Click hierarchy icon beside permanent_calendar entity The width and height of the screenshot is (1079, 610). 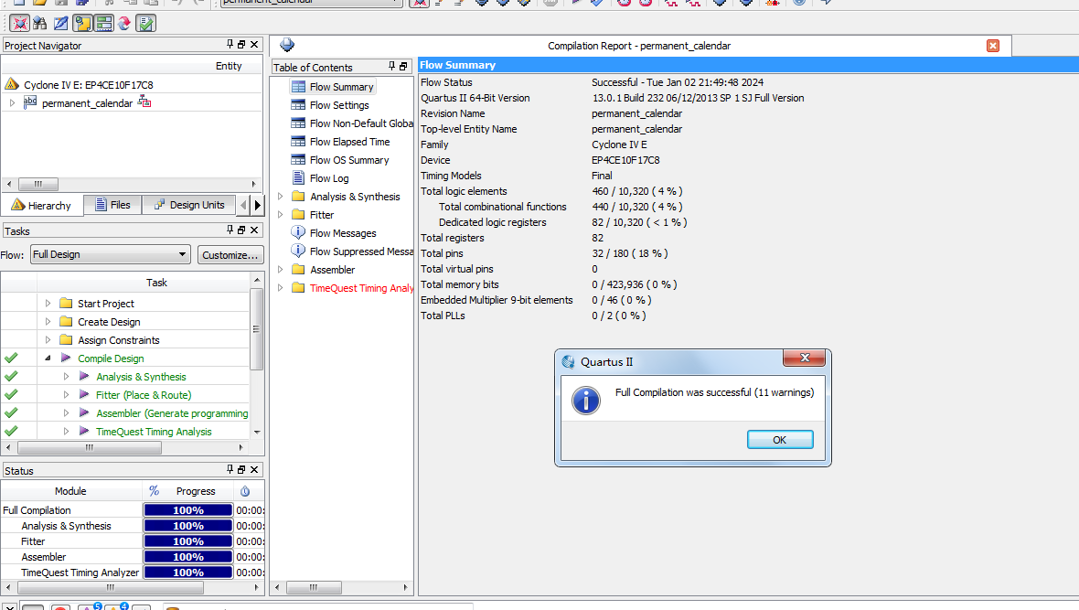tap(144, 102)
